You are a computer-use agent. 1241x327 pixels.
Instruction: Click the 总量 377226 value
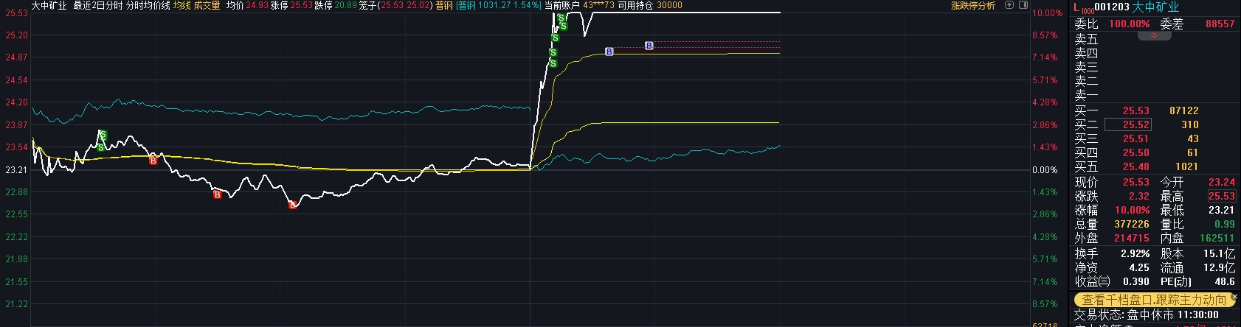(1131, 224)
